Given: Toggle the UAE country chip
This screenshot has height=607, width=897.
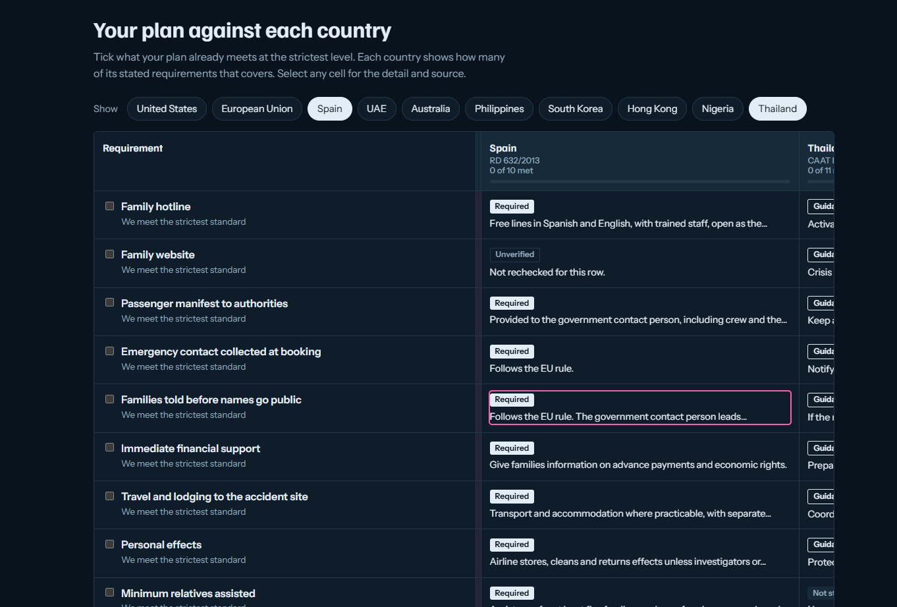Looking at the screenshot, I should click(377, 109).
